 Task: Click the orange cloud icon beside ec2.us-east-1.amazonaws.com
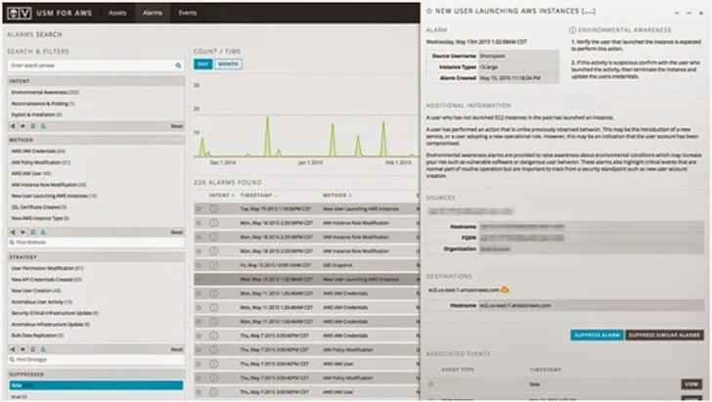(x=505, y=290)
